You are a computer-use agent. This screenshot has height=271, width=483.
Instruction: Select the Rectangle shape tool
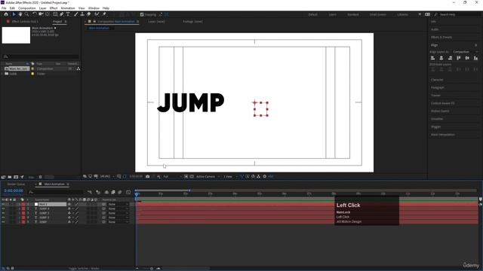(55, 14)
